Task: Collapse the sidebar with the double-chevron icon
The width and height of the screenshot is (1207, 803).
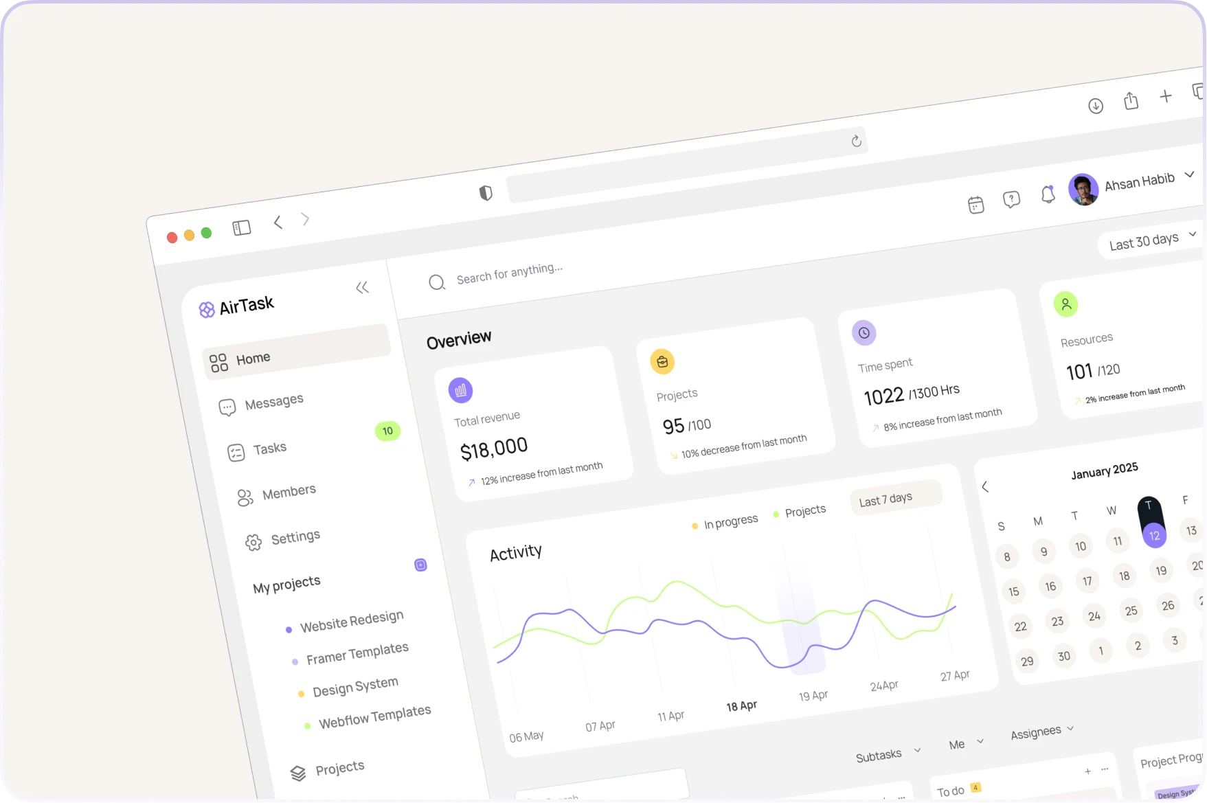Action: [x=362, y=287]
